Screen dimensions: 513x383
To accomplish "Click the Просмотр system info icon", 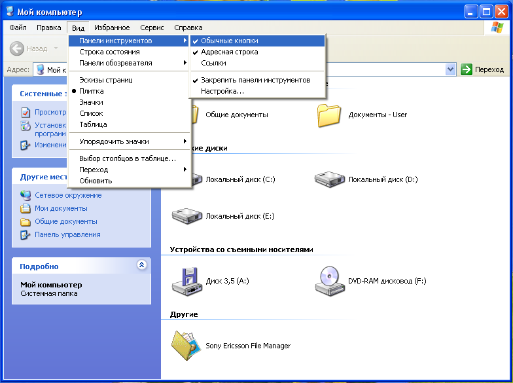I will [x=26, y=113].
